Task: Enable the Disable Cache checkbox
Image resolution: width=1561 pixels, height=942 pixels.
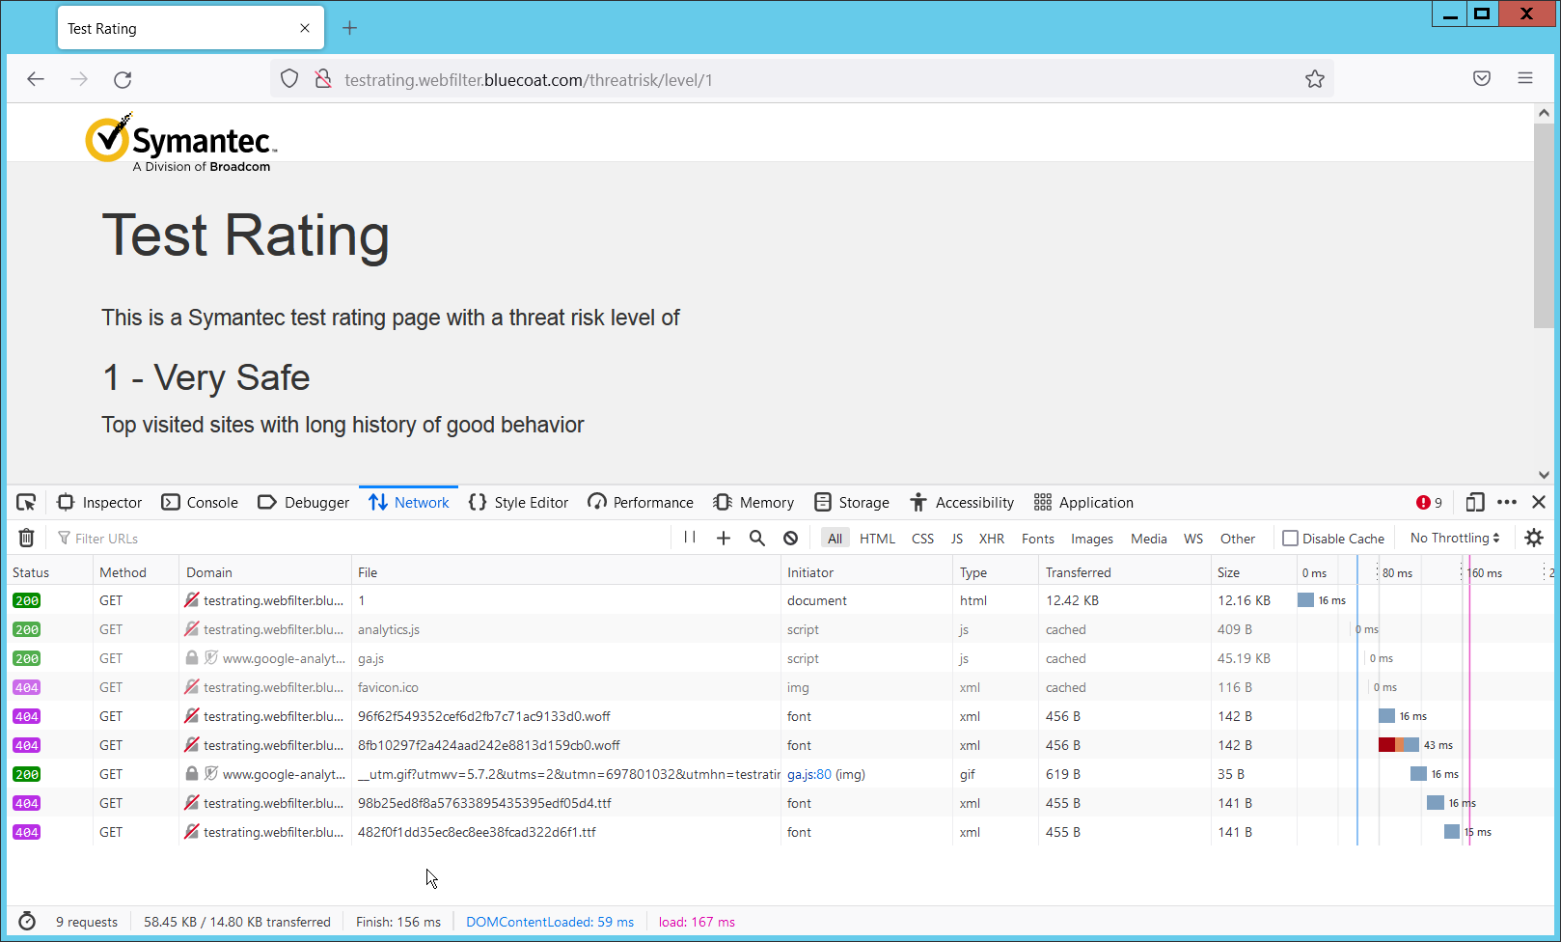Action: (1290, 539)
